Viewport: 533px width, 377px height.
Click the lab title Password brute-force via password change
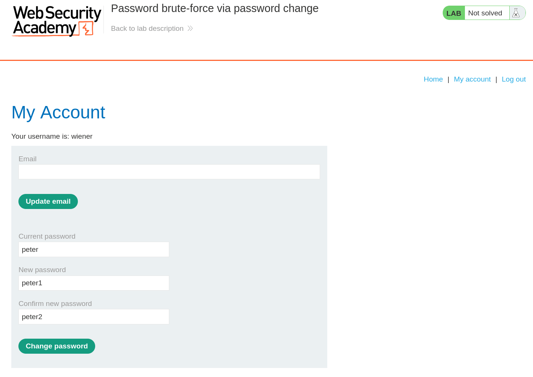214,8
